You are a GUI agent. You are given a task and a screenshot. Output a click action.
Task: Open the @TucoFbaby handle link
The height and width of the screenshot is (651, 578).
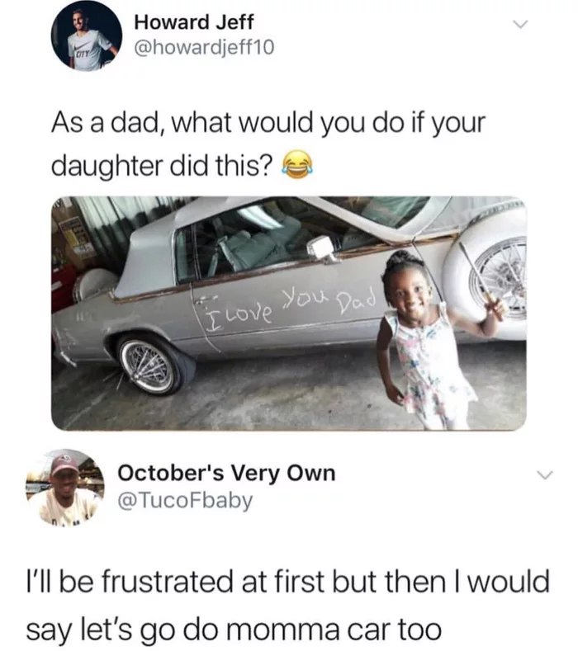[x=185, y=500]
